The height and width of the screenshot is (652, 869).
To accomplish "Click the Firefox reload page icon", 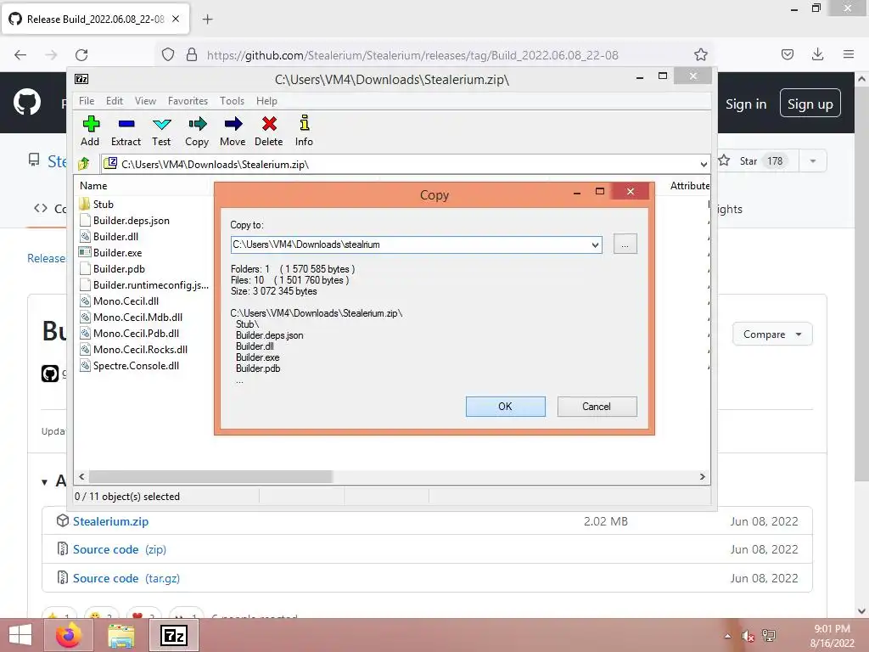I will (81, 55).
